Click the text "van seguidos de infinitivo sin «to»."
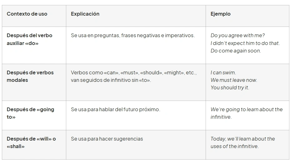Screen dimensions: 295x164 tap(111, 80)
